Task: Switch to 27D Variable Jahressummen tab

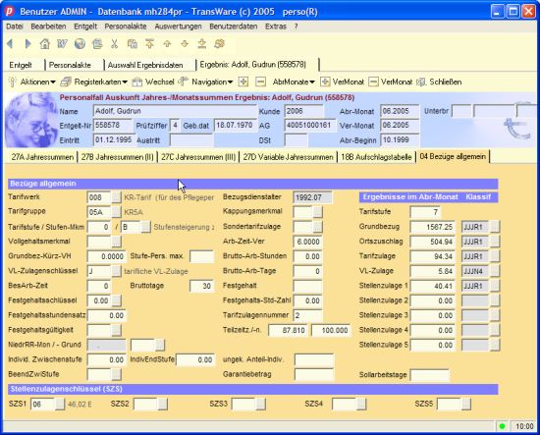Action: click(x=288, y=157)
